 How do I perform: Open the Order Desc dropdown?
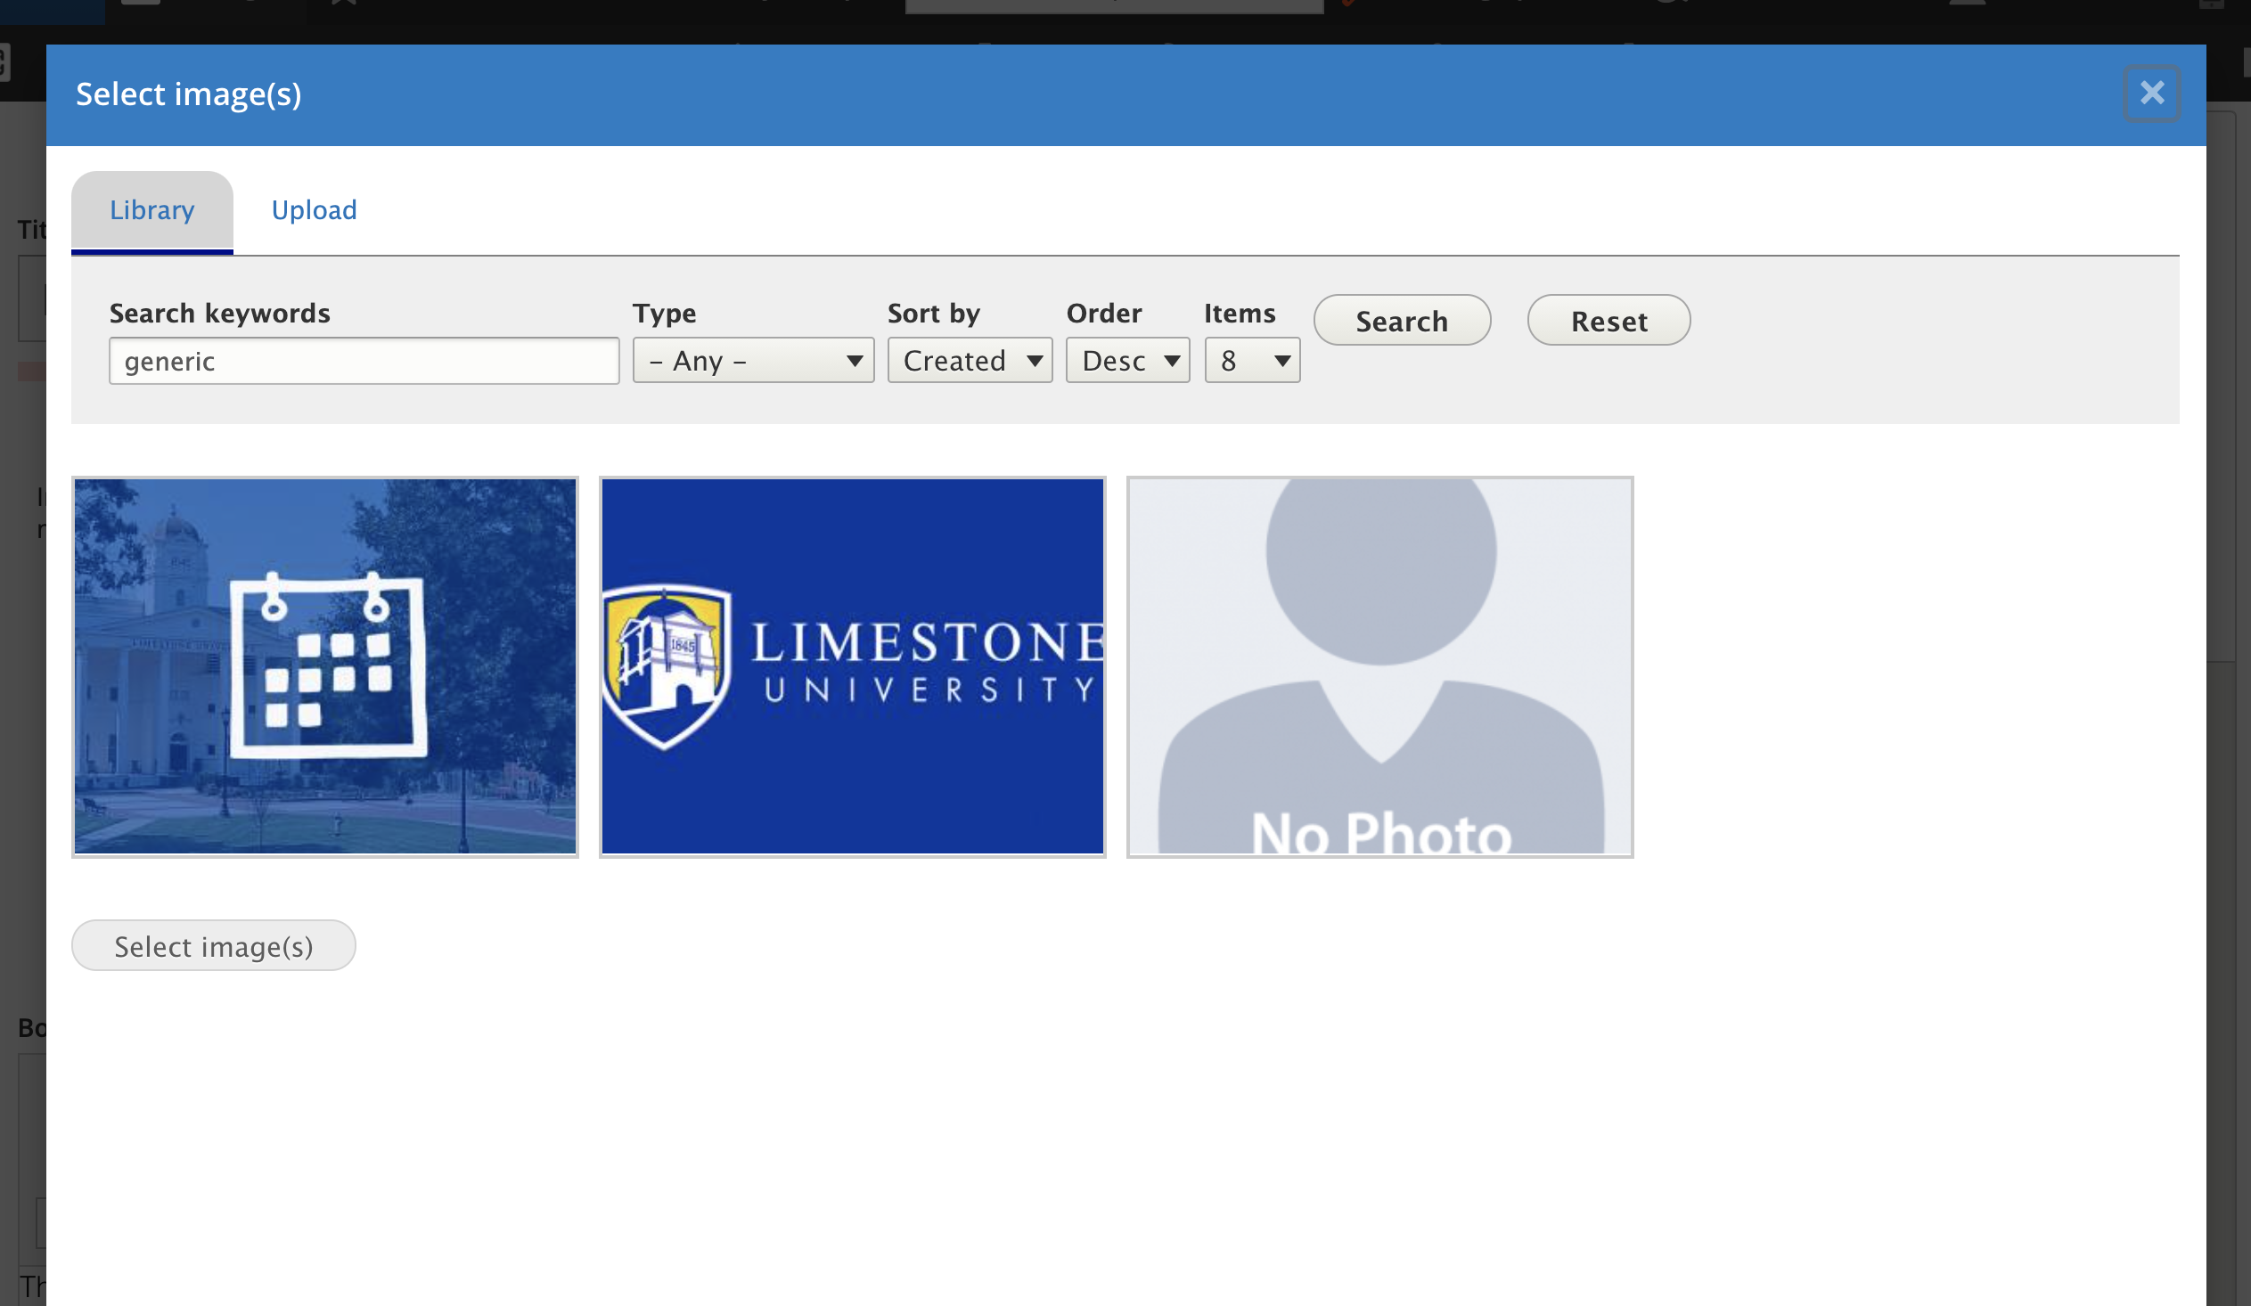[1127, 361]
